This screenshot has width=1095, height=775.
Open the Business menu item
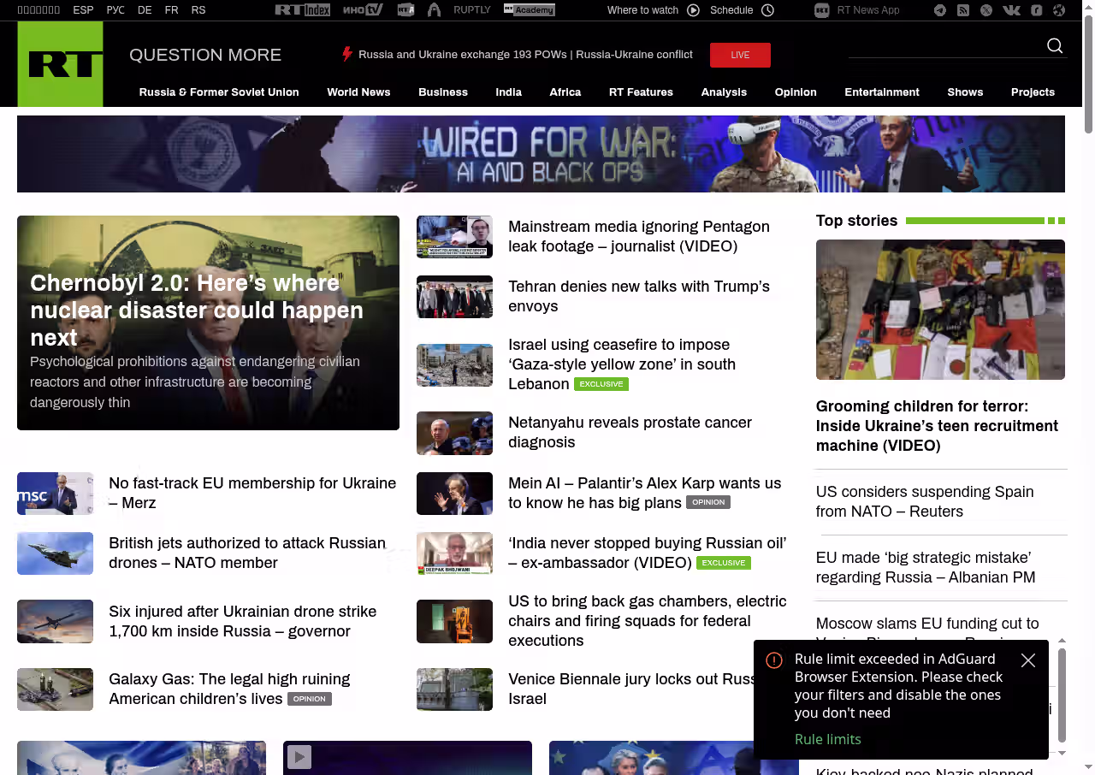(442, 92)
